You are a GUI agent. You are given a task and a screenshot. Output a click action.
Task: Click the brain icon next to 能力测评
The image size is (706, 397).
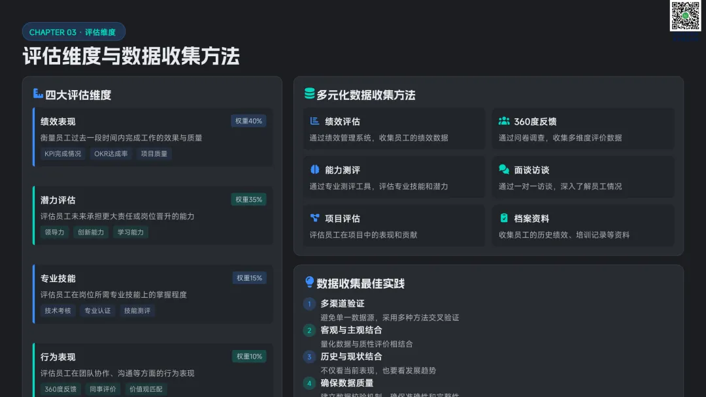tap(315, 170)
